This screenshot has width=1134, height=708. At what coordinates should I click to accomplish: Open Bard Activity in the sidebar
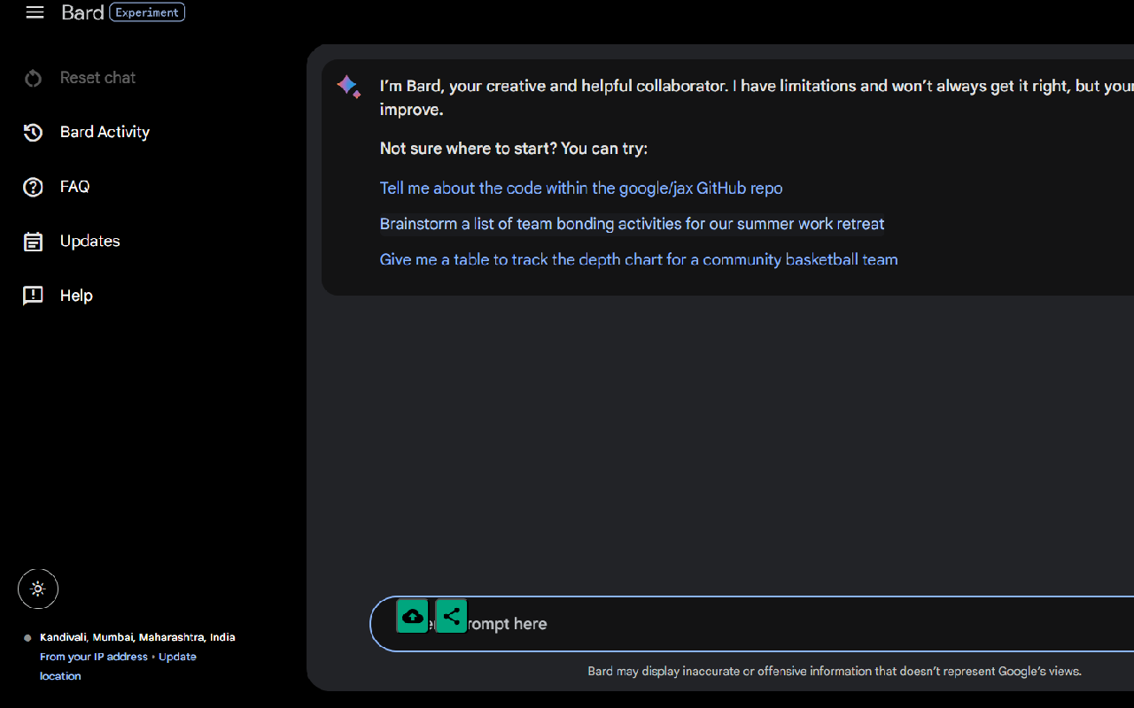click(105, 132)
